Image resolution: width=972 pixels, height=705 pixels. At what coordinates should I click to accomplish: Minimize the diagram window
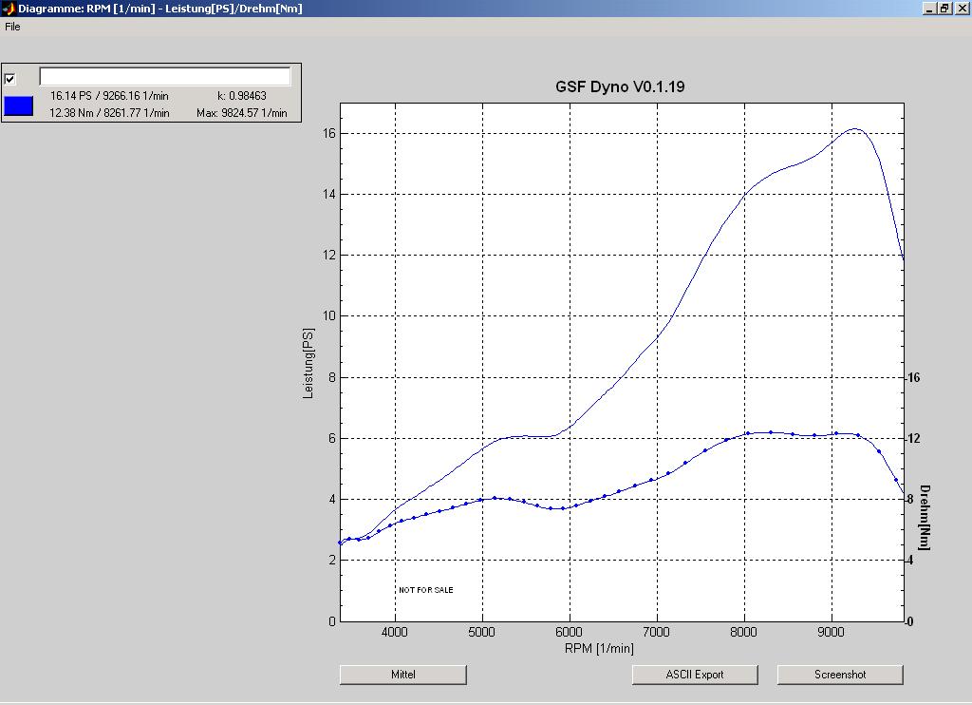pos(928,9)
